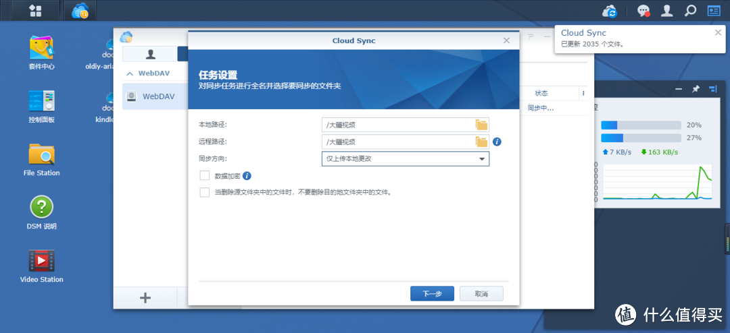Open the widget layout options icon
730x333 pixels.
coord(713,89)
